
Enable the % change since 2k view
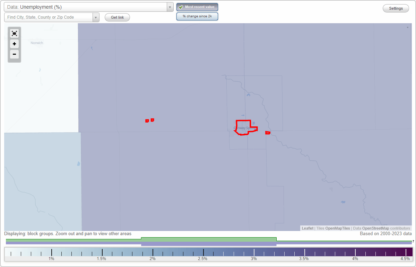[x=197, y=16]
